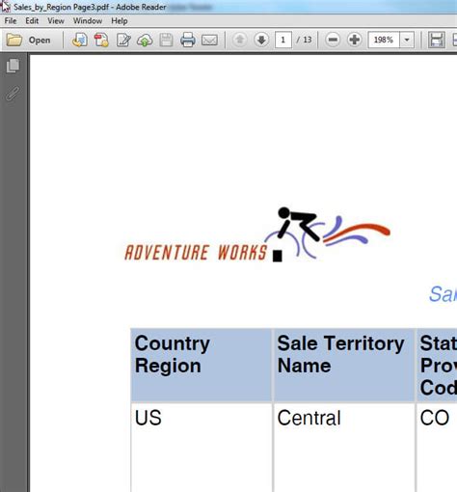
Task: Show page thumbnails panel in sidebar
Action: (13, 66)
